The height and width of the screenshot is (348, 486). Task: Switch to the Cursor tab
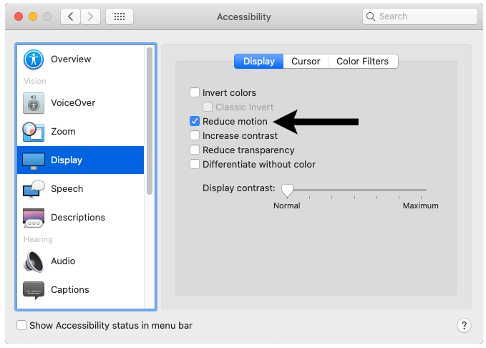pos(306,62)
